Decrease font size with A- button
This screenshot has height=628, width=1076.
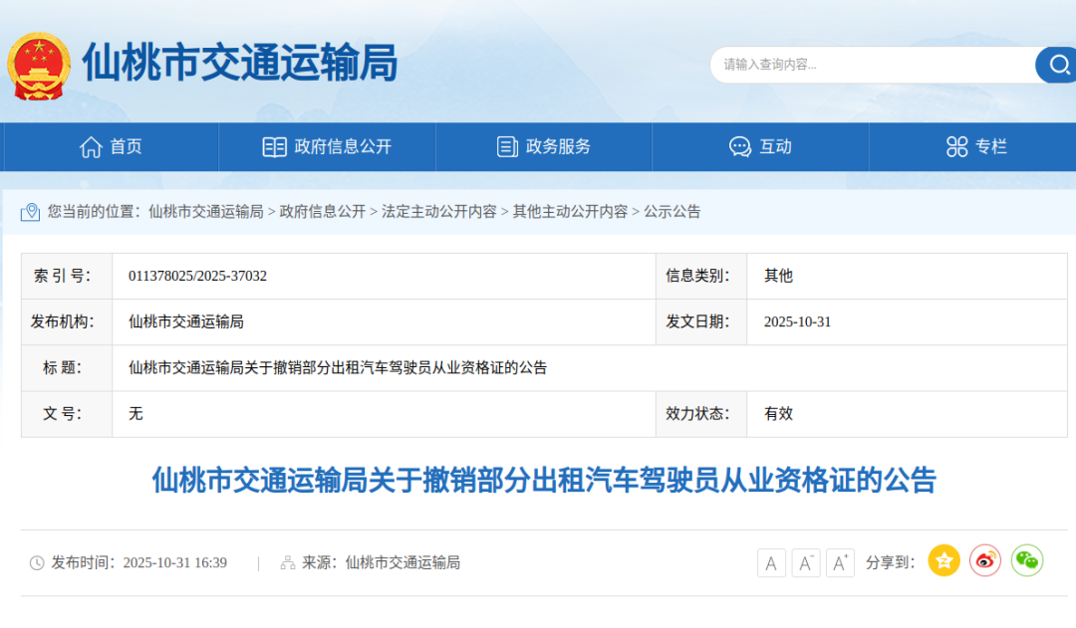[x=806, y=563]
